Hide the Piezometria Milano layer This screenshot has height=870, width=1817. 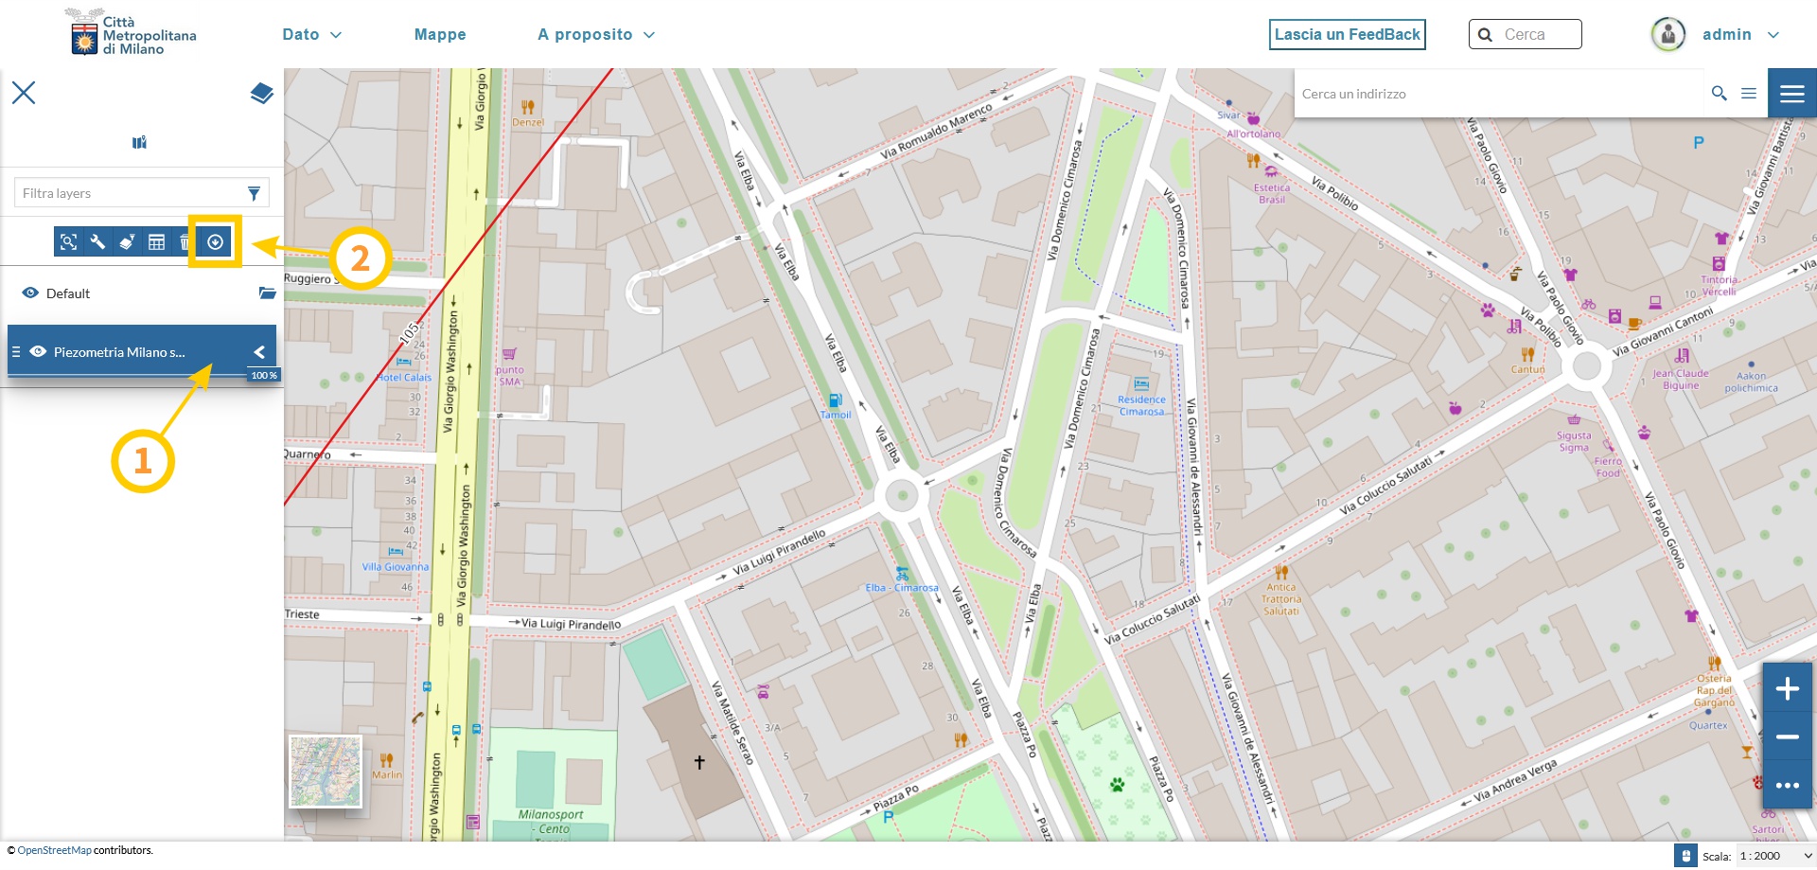pos(38,351)
